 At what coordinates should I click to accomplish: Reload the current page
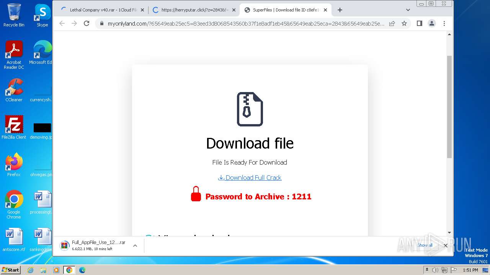(87, 23)
